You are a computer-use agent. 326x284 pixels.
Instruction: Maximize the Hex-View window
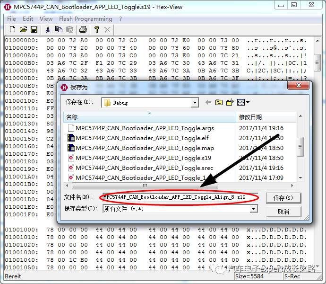[294, 5]
